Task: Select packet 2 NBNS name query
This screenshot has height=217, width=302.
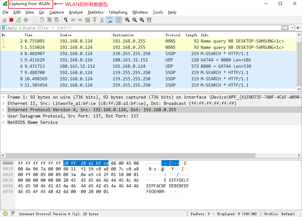Action: (x=148, y=41)
